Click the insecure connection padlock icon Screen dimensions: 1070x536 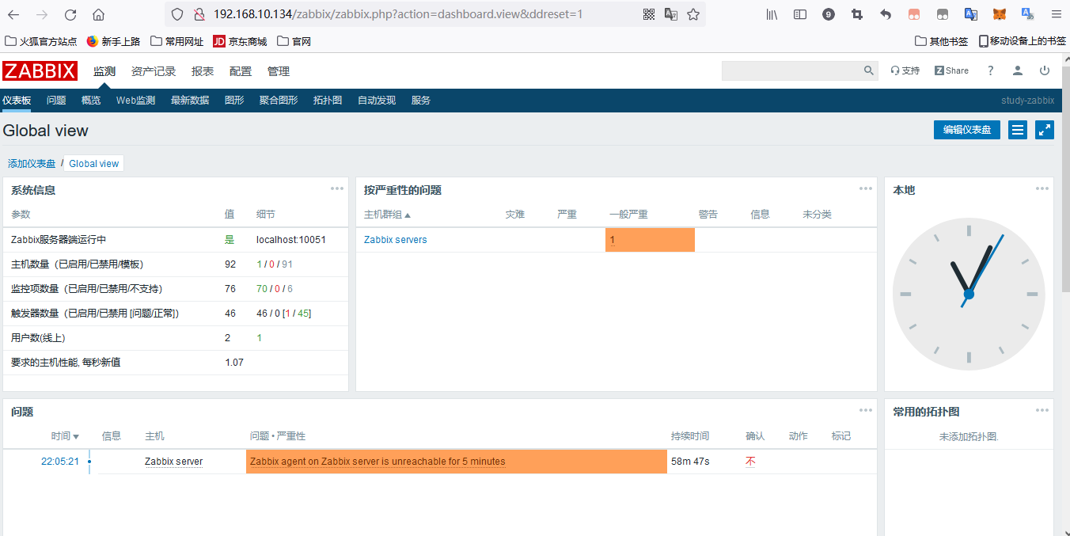199,14
